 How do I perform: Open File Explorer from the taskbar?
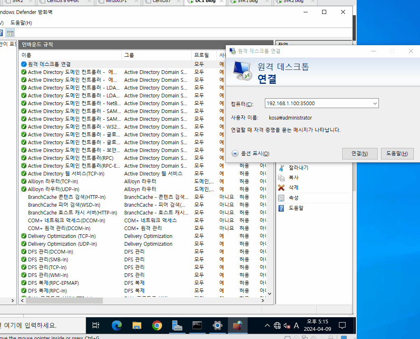coord(137,325)
